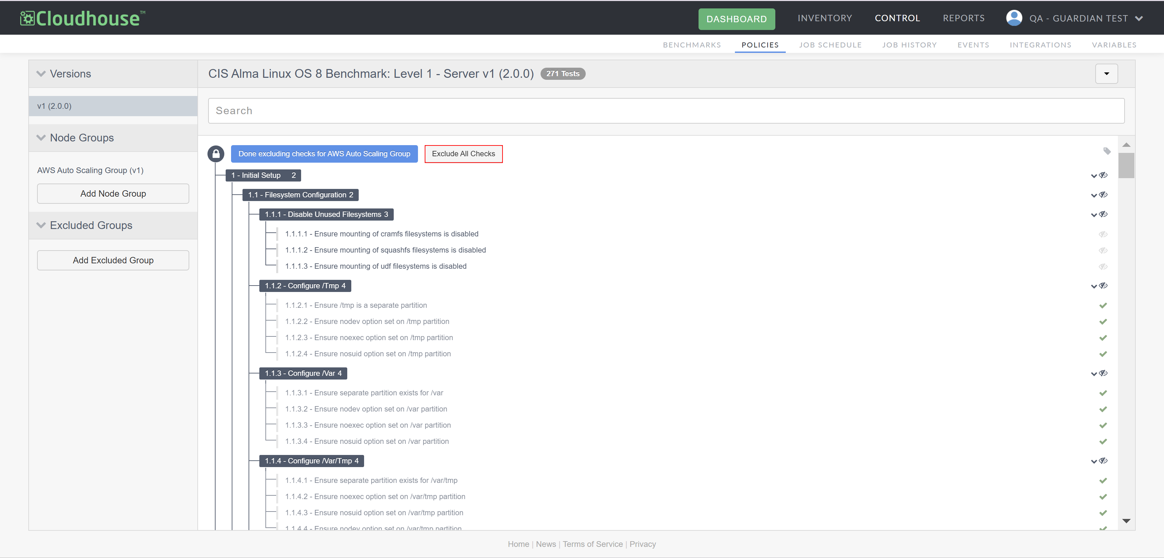Toggle eye icon for 1.1.2 Configure /Tmp
Viewport: 1164px width, 558px height.
click(1103, 286)
